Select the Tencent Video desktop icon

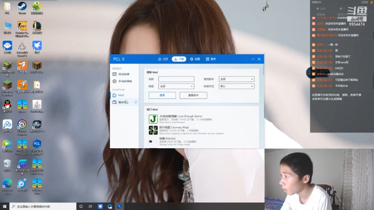point(8,146)
